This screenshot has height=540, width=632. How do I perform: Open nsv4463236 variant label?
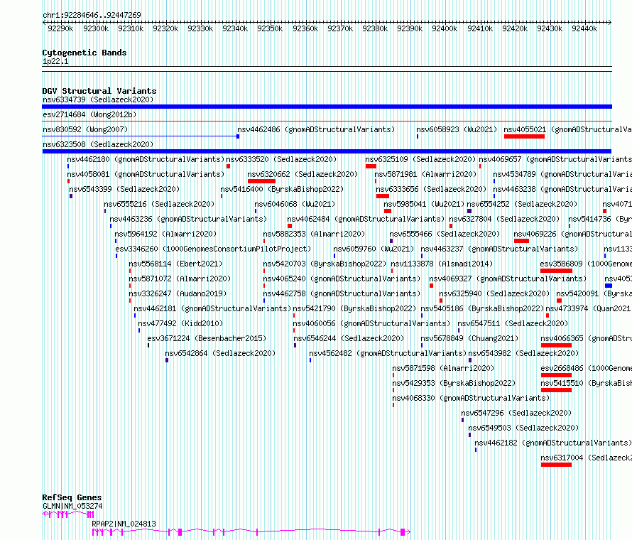click(x=188, y=219)
